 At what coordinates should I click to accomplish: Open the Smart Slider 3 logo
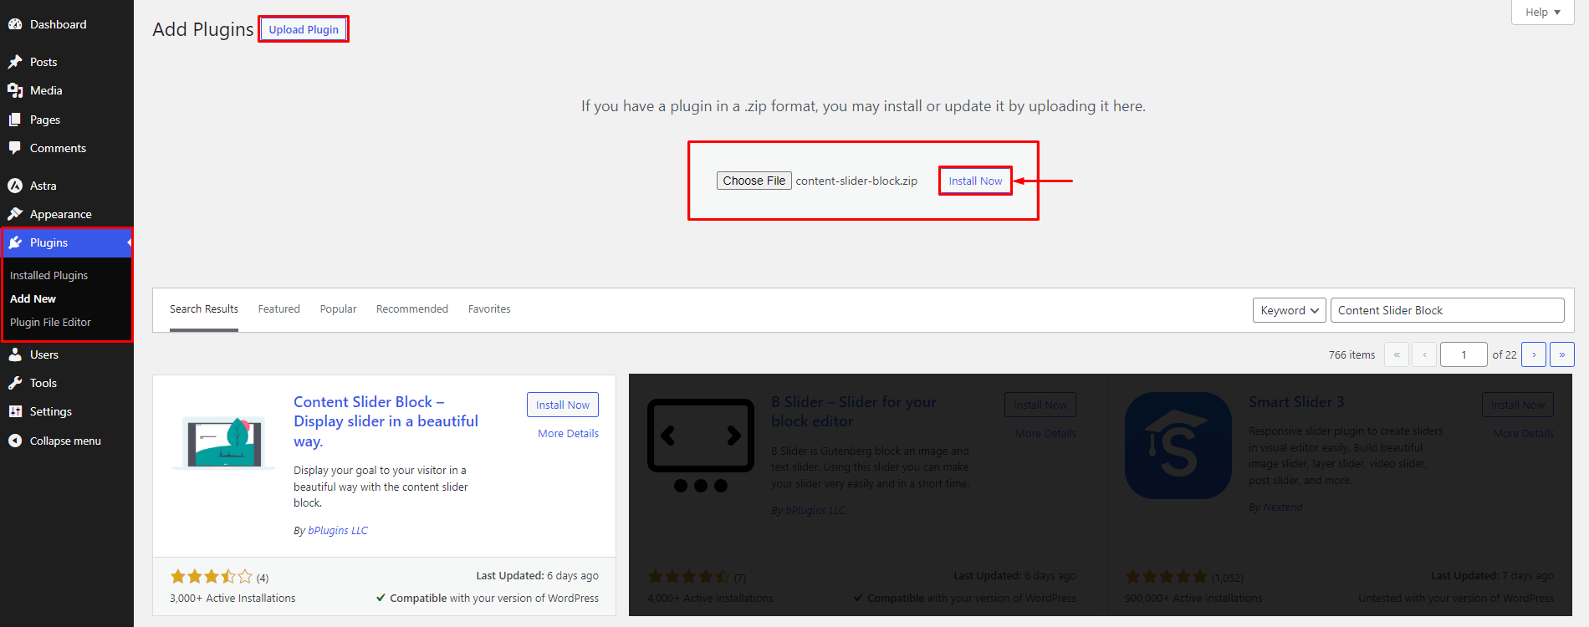click(1178, 446)
